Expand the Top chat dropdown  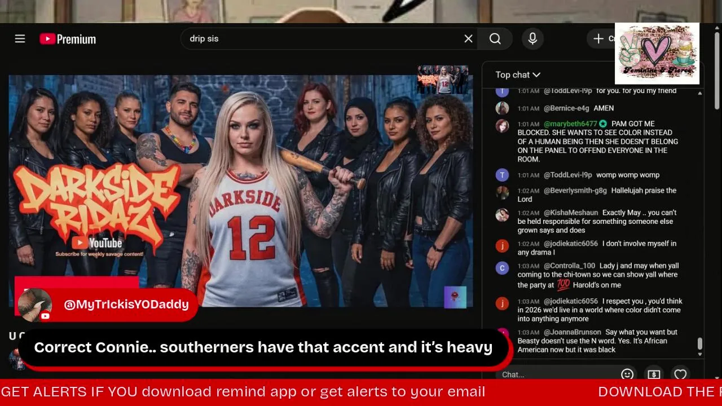coord(518,74)
